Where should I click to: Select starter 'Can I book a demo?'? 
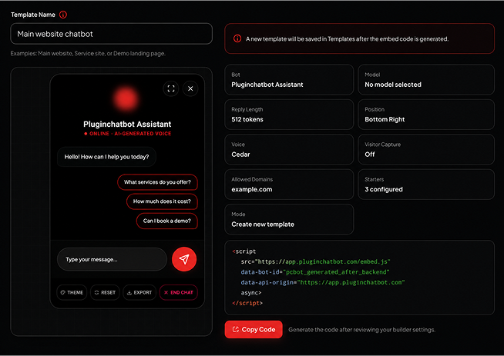[166, 221]
